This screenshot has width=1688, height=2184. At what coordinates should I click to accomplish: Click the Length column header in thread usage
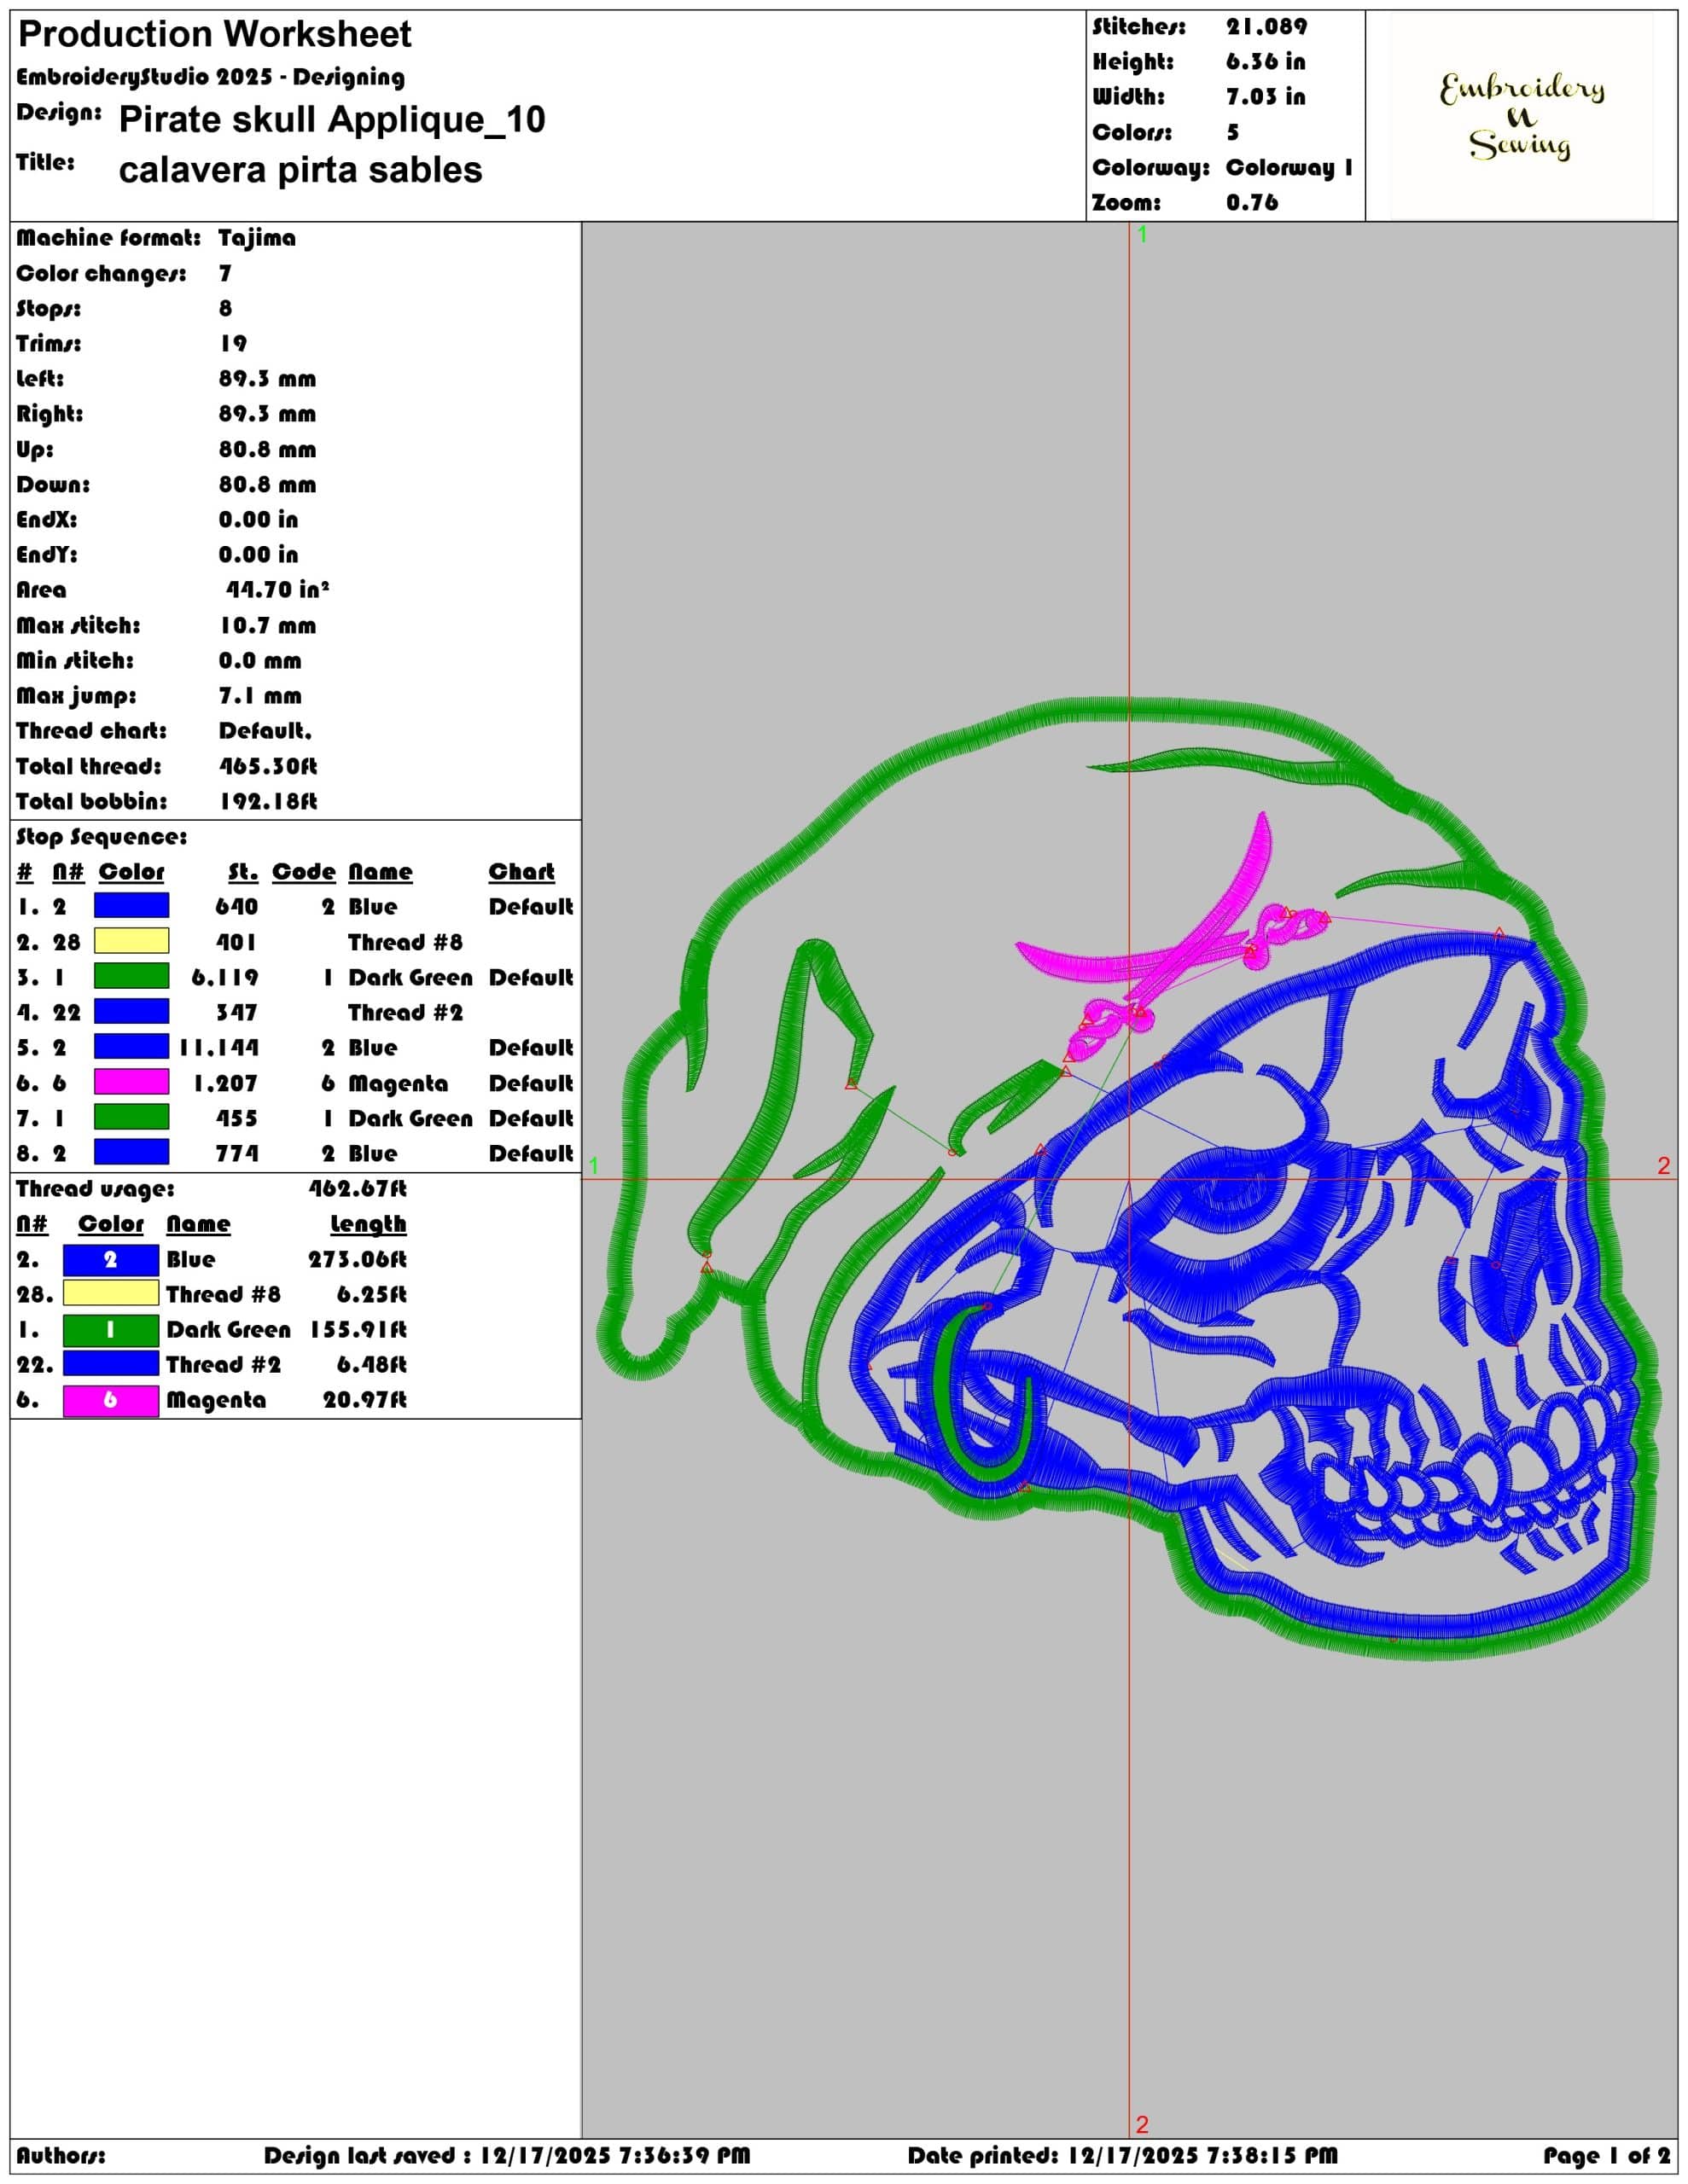point(368,1224)
